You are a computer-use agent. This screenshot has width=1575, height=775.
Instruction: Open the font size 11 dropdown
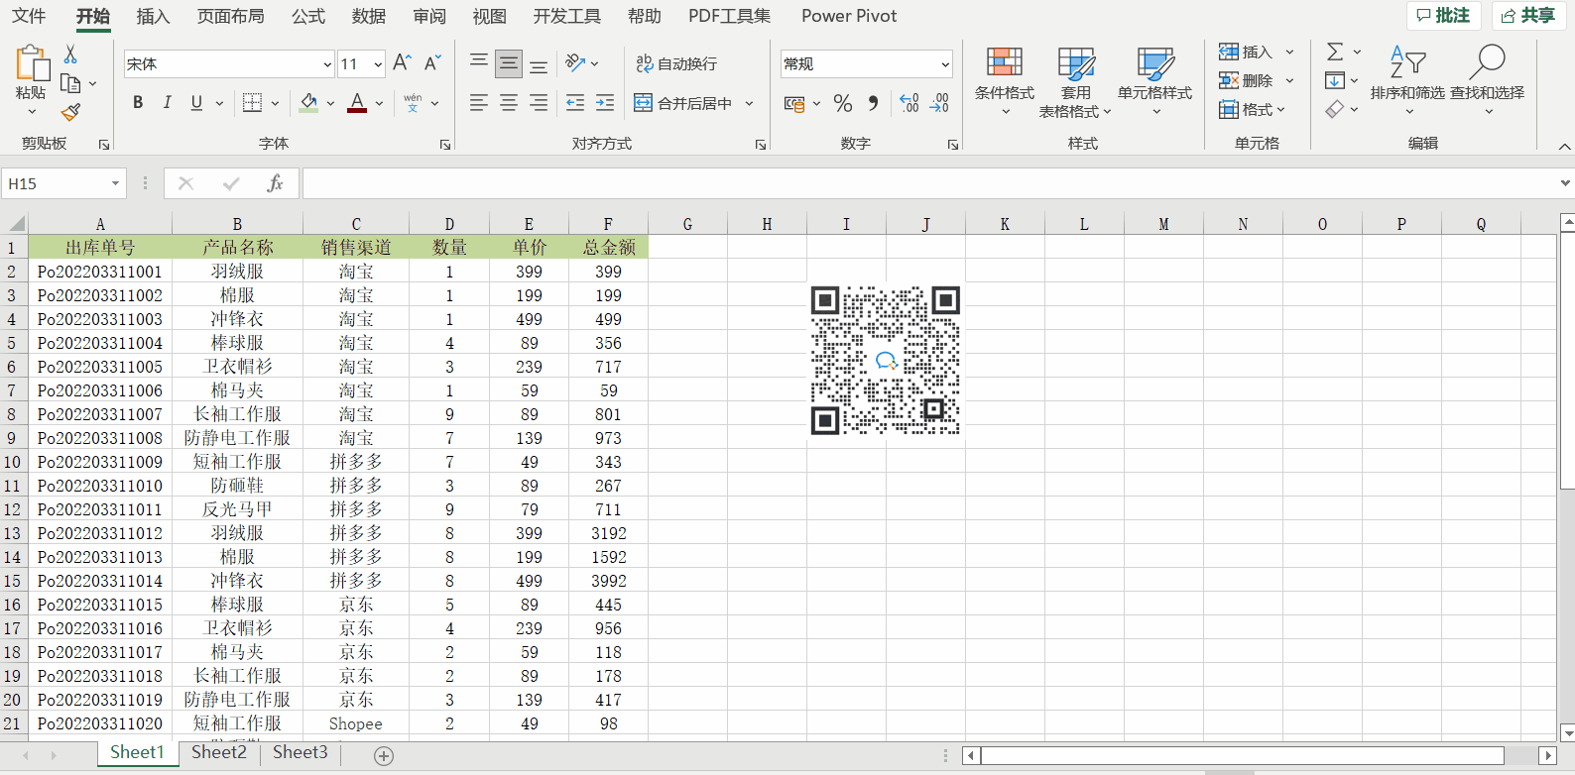point(378,64)
